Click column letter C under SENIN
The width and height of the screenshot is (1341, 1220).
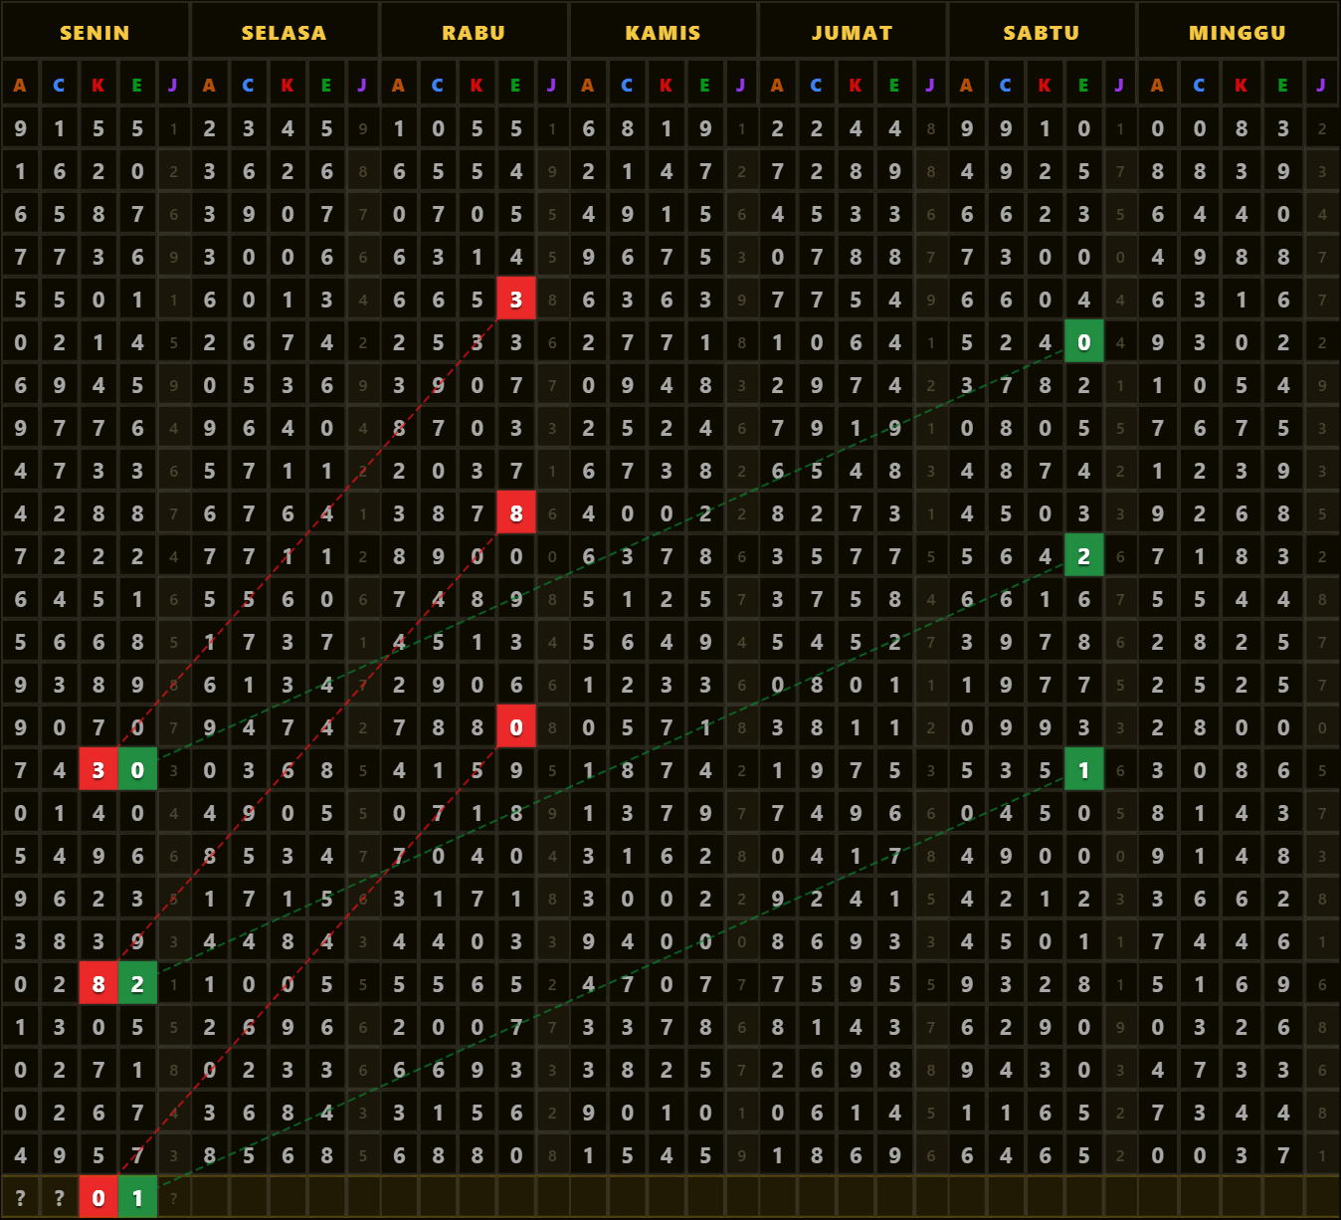(x=59, y=86)
